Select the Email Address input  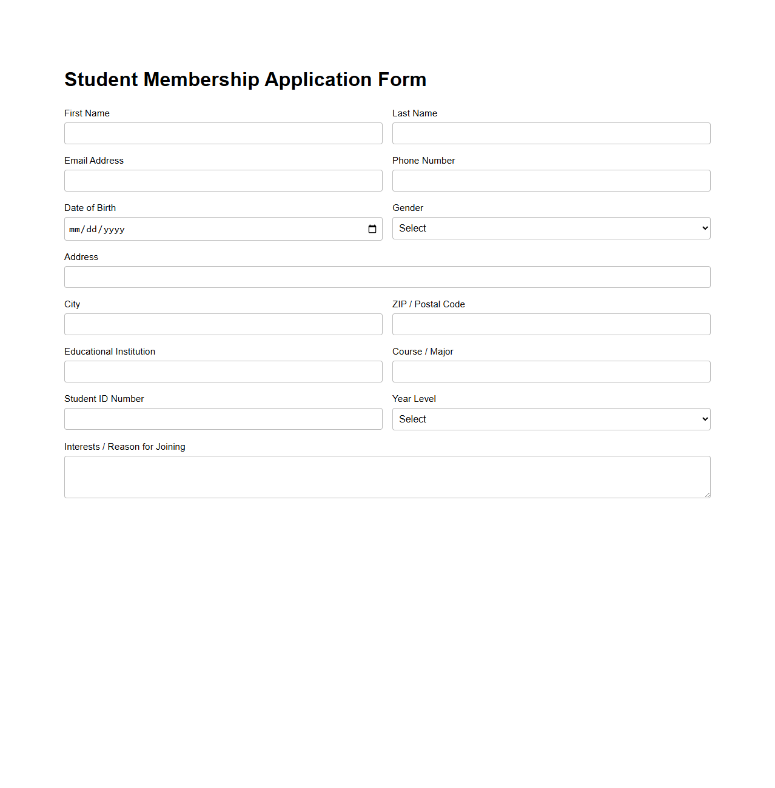pyautogui.click(x=223, y=180)
